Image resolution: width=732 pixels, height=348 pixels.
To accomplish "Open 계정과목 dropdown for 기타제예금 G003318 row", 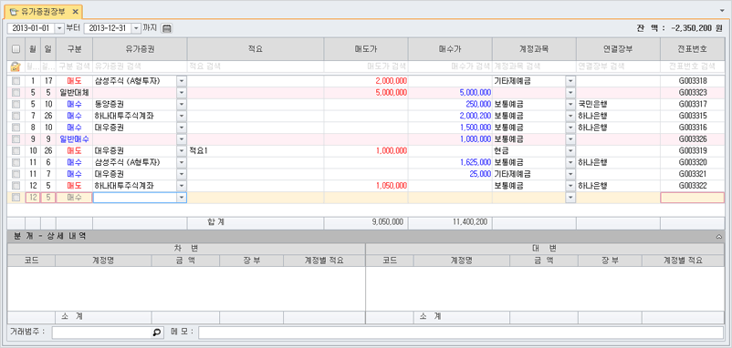I will click(x=570, y=81).
